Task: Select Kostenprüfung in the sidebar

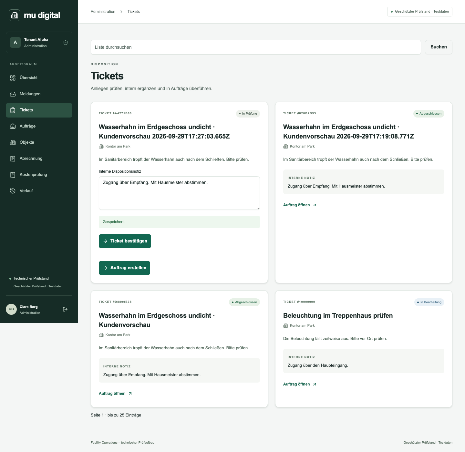Action: 39,175
